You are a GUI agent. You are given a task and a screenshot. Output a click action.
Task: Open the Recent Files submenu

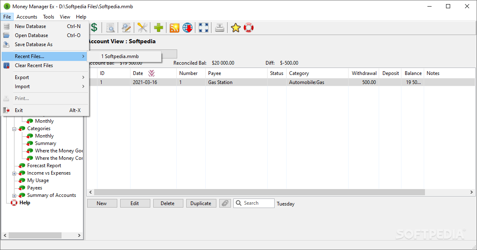tap(45, 56)
